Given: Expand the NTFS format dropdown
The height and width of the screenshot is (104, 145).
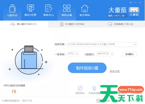Looking at the screenshot, I should pyautogui.click(x=73, y=54).
